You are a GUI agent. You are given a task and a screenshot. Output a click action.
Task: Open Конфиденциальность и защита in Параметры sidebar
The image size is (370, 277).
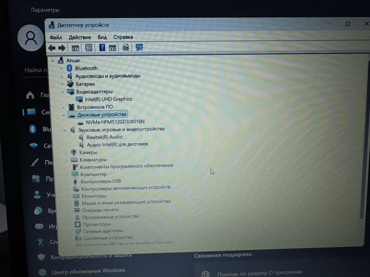pos(91,256)
